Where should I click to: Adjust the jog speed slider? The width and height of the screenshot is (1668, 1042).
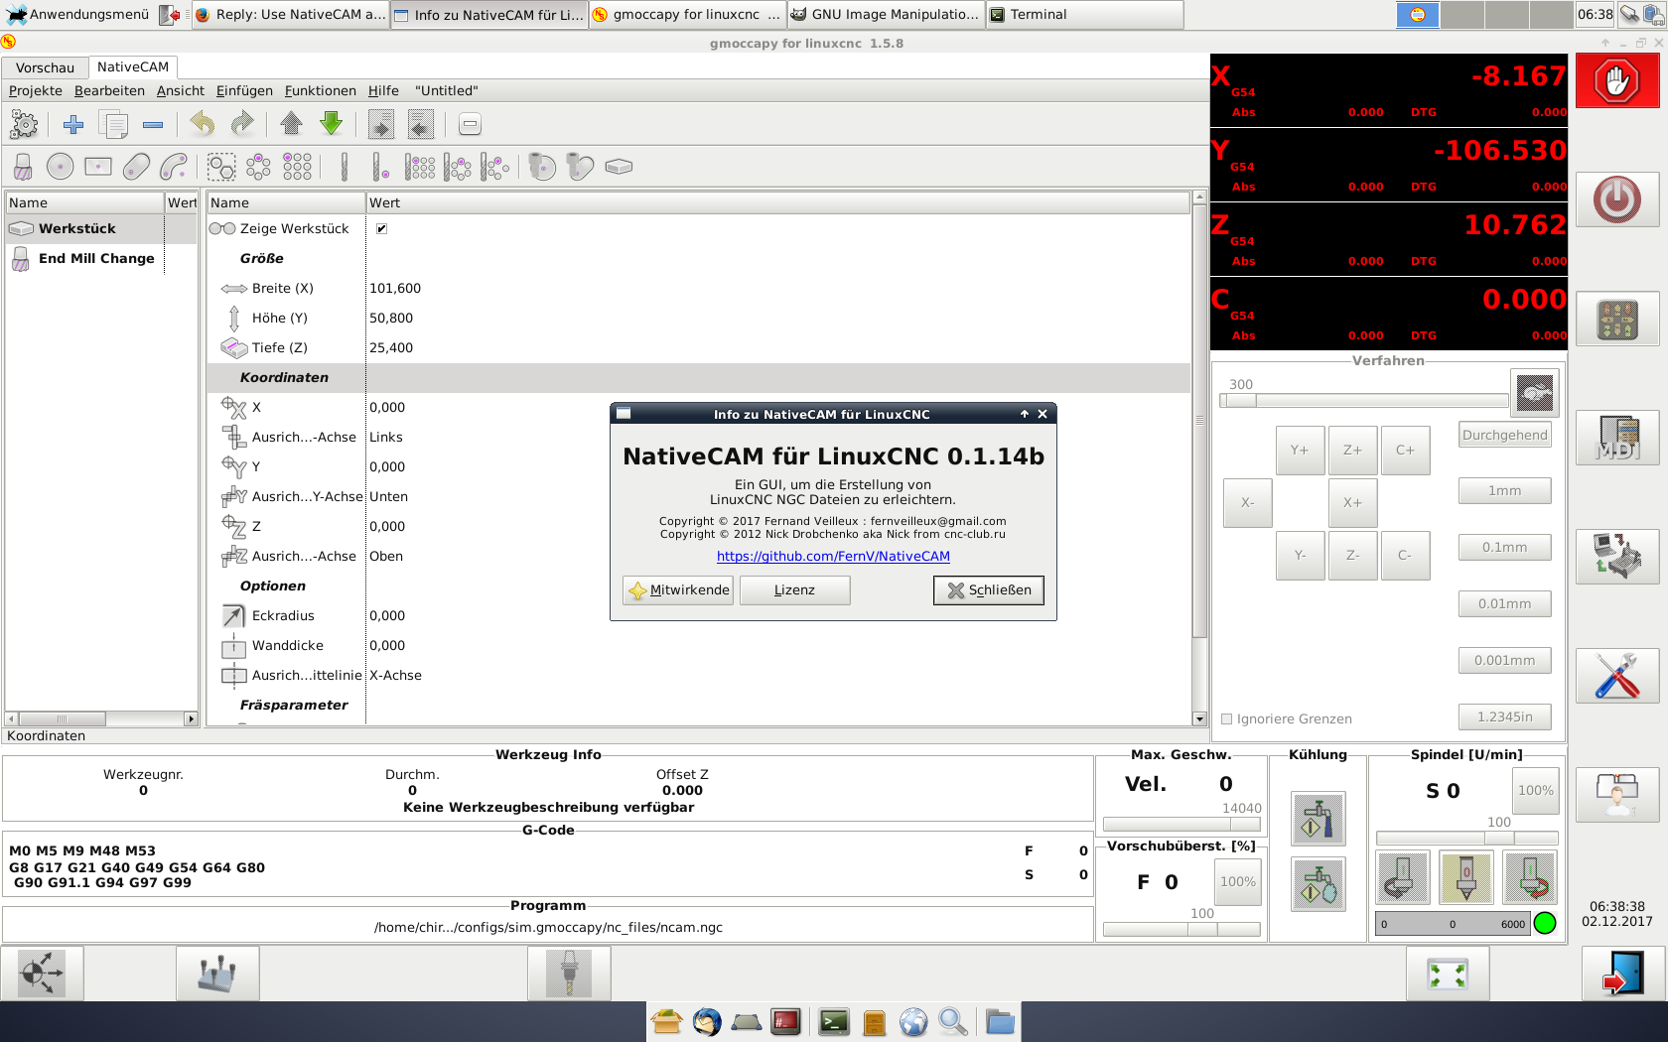click(1364, 401)
